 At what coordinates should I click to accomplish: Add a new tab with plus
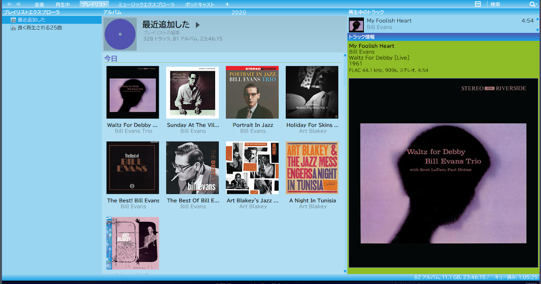227,5
